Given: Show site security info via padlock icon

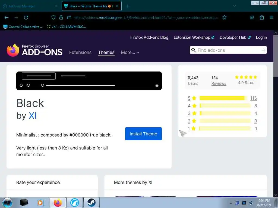Looking at the screenshot, I should pyautogui.click(x=61, y=17).
